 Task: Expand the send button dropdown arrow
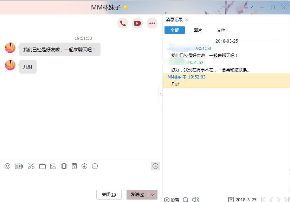coord(153,195)
